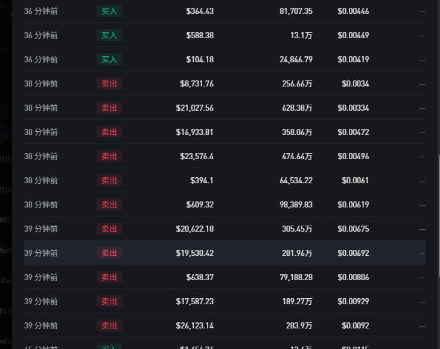Select the amount $21,027.56
The width and height of the screenshot is (440, 349).
tap(195, 108)
